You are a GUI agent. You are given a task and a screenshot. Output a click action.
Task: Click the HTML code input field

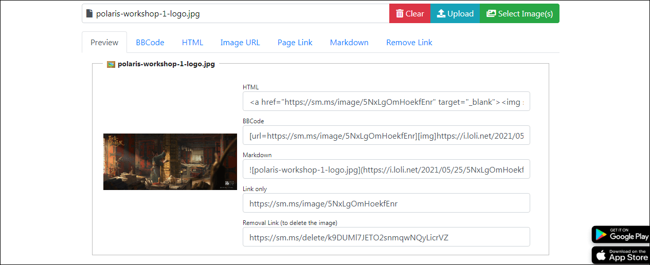pyautogui.click(x=386, y=102)
